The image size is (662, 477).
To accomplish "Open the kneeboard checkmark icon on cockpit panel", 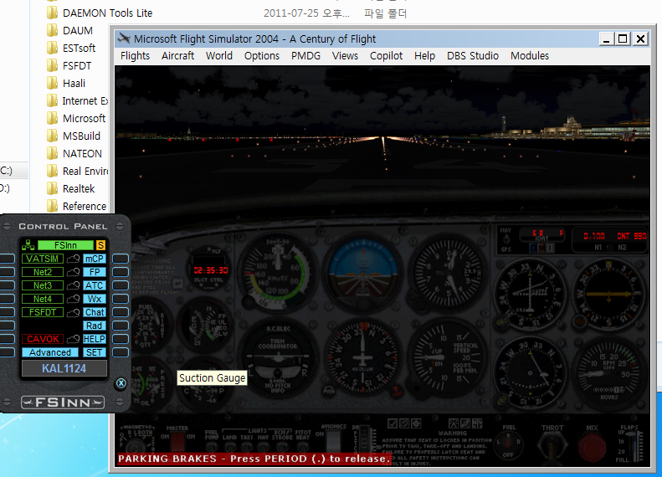I will point(393,423).
